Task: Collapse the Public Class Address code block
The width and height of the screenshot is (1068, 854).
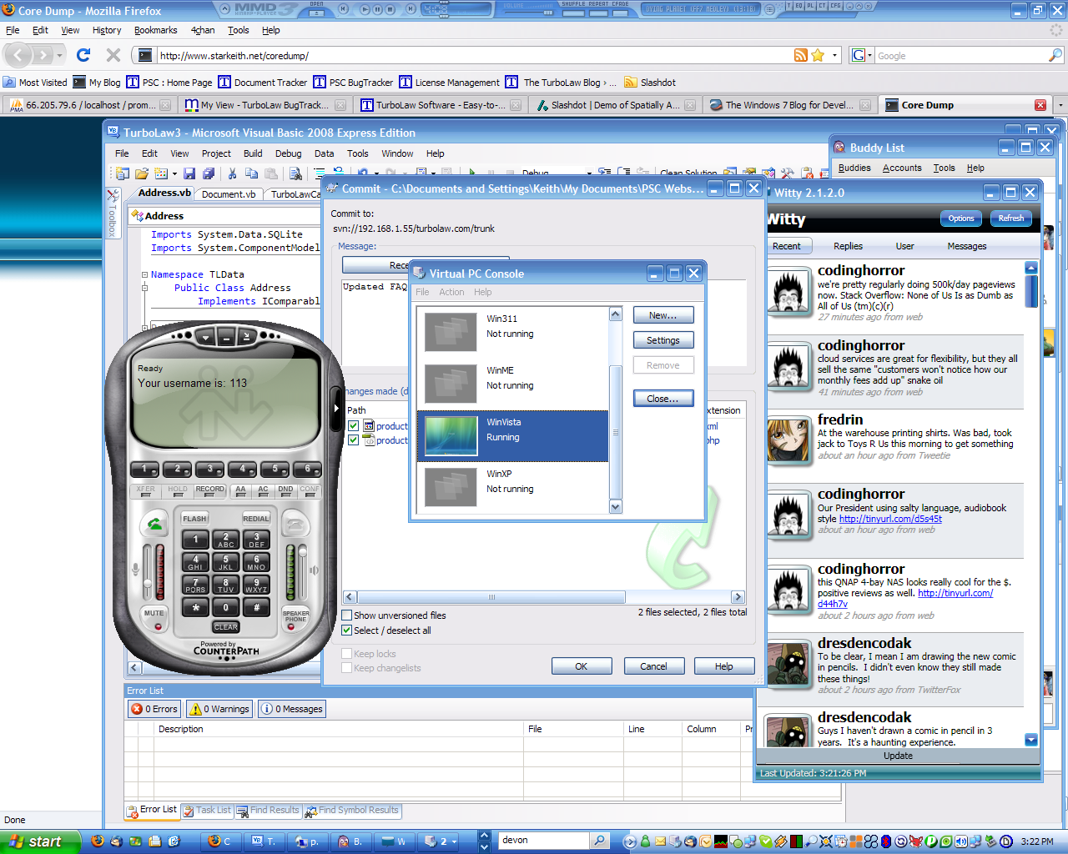Action: click(144, 288)
